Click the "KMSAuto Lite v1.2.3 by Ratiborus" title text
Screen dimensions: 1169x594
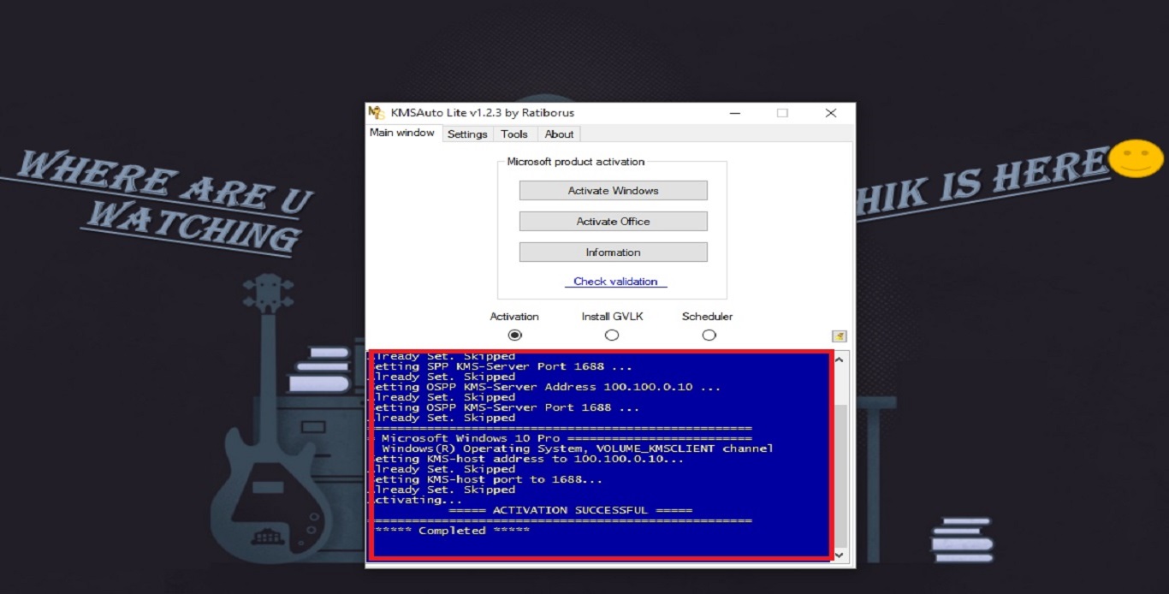click(x=483, y=113)
